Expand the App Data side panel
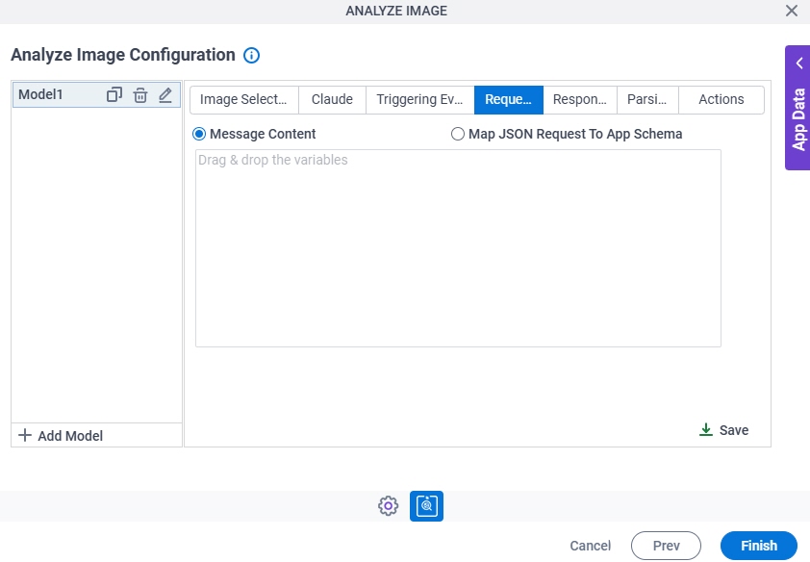Viewport: 810px width, 562px height. click(x=798, y=108)
